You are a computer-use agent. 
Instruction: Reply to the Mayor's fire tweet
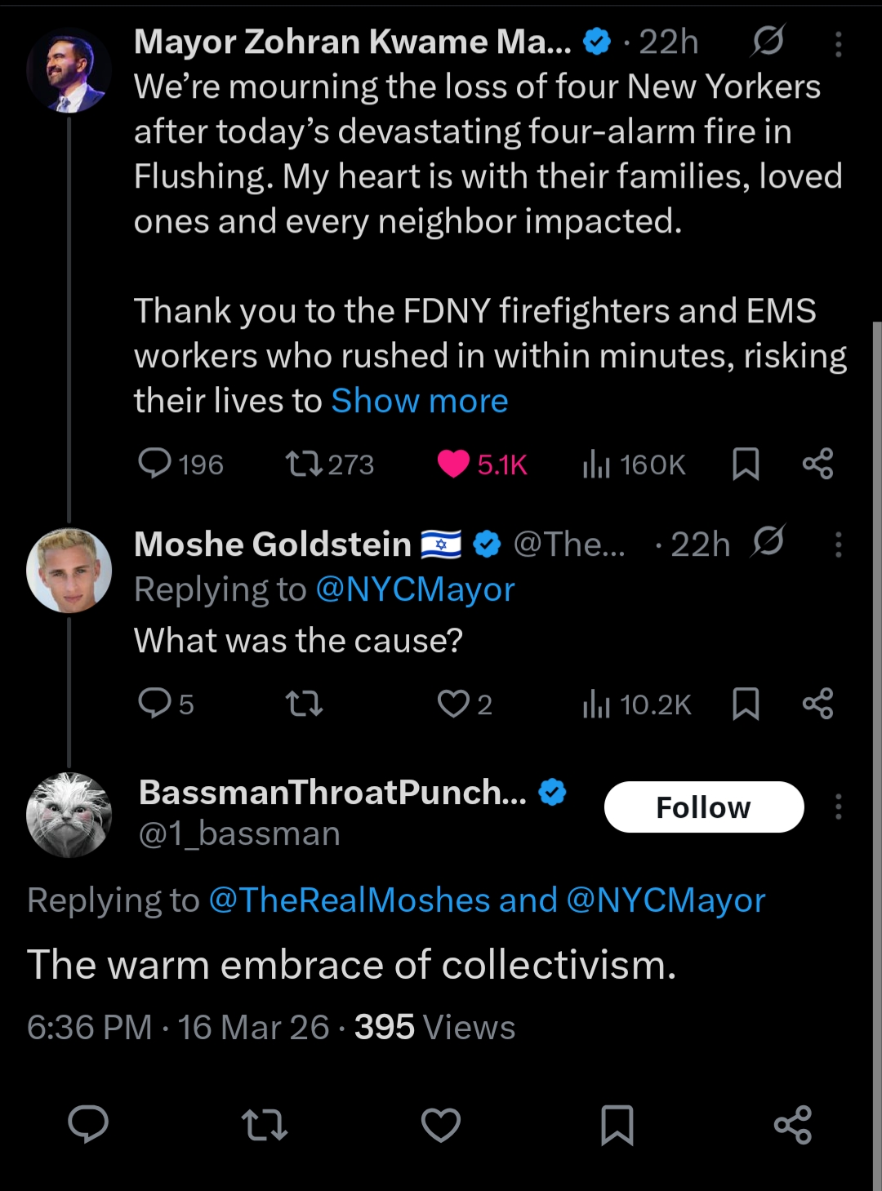[155, 464]
